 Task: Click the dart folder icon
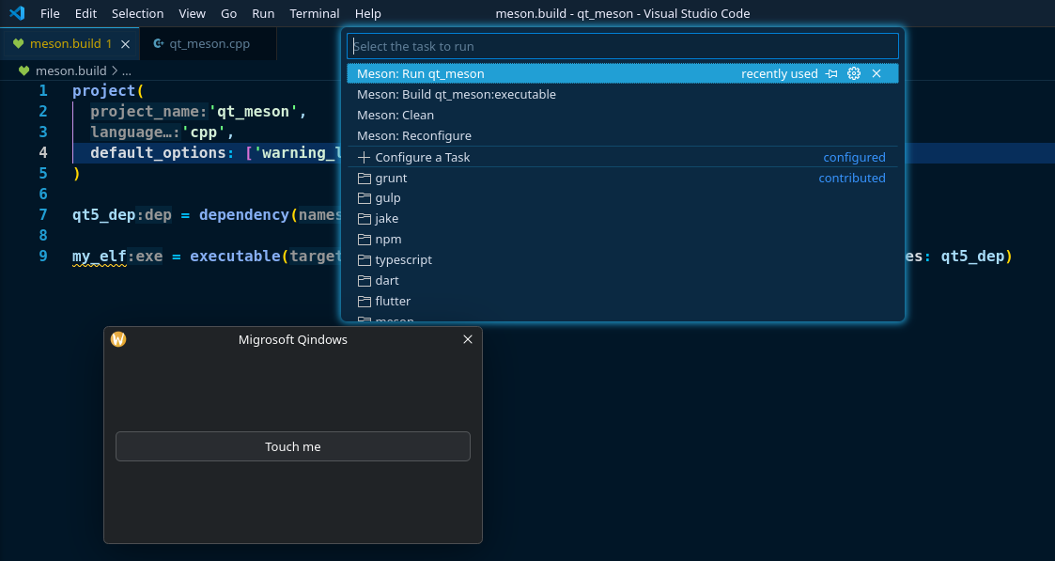(x=364, y=280)
